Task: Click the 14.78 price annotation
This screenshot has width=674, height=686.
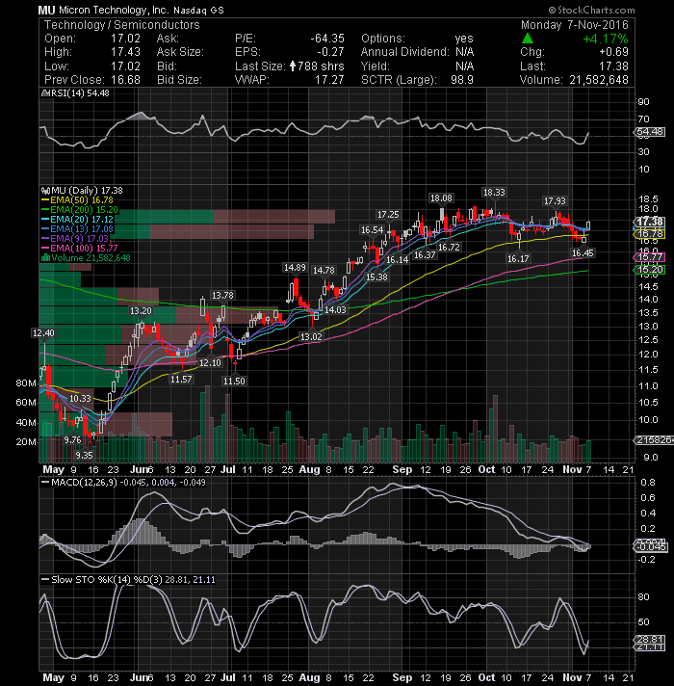Action: 324,271
